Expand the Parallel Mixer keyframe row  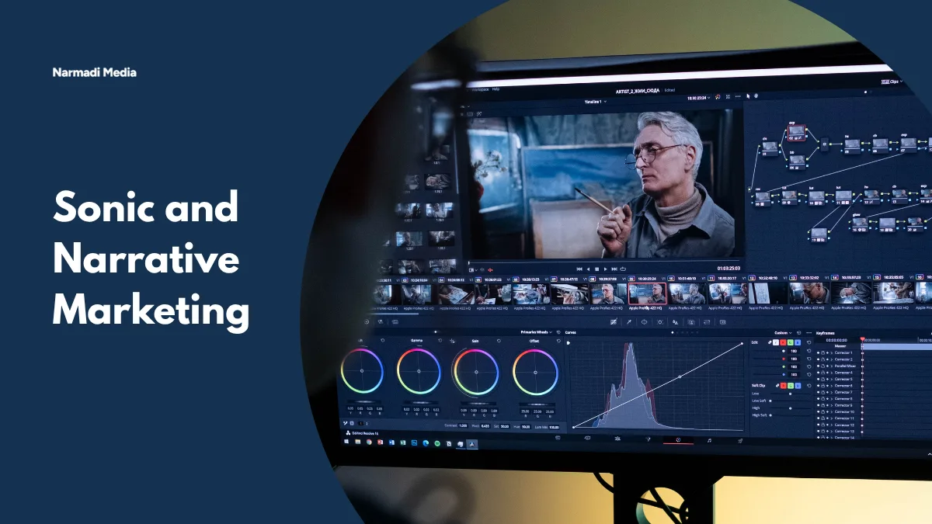[831, 366]
